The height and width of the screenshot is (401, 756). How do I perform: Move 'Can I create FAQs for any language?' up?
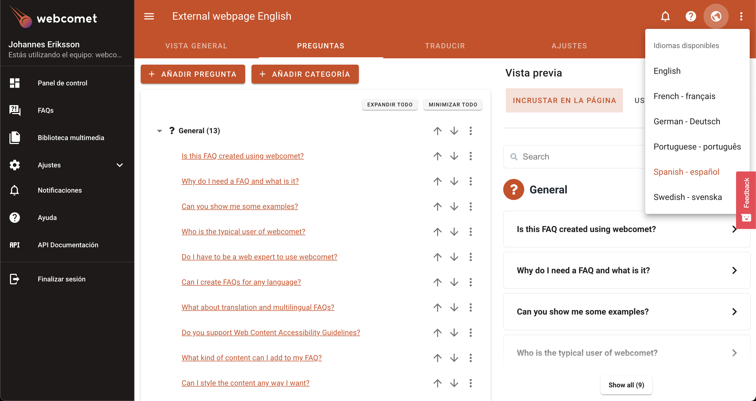tap(437, 282)
